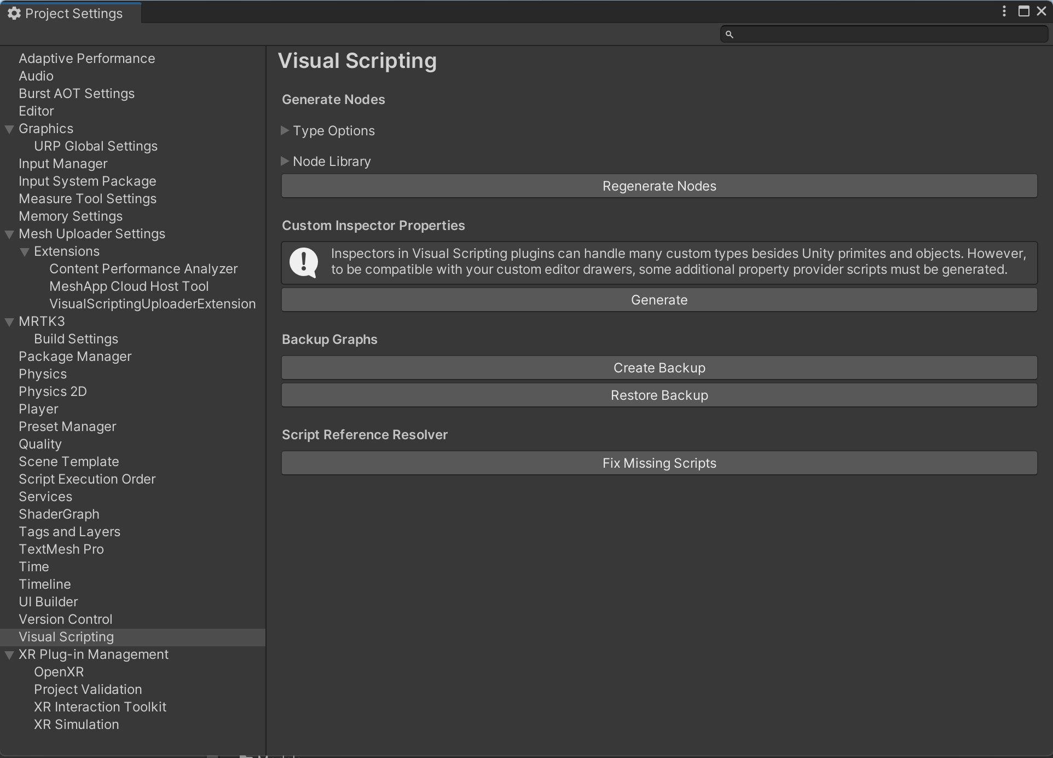Click Create Backup for graphs
1053x758 pixels.
tap(661, 367)
